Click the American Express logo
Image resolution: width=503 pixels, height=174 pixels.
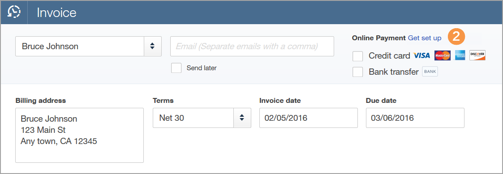pyautogui.click(x=460, y=55)
